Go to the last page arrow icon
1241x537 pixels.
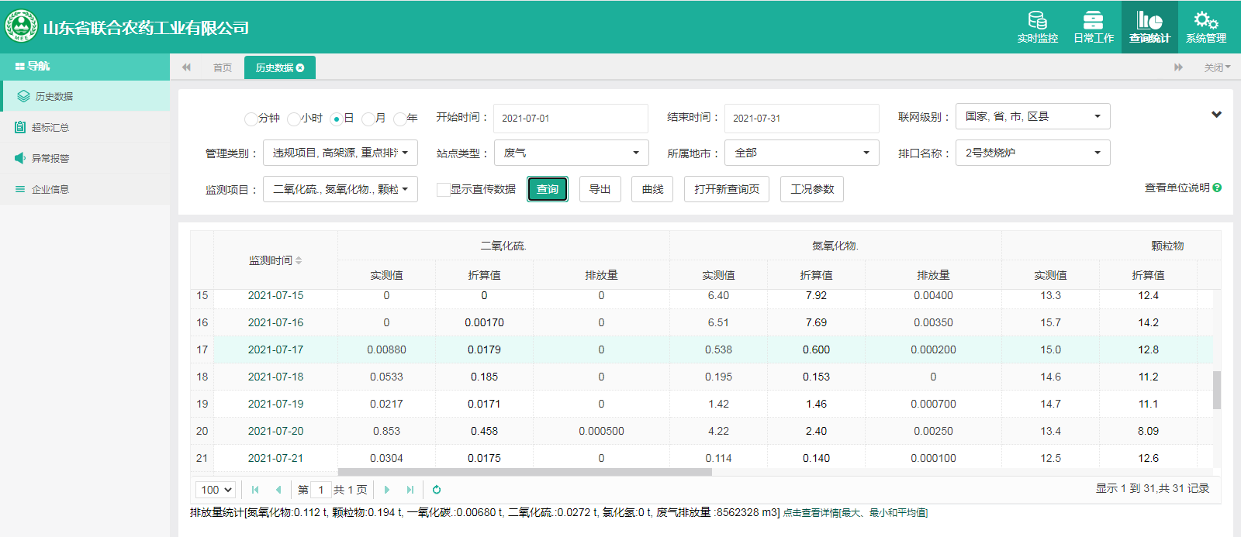click(410, 490)
